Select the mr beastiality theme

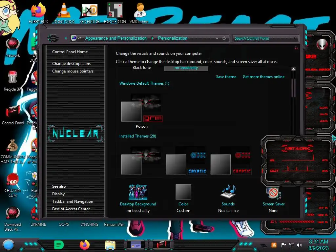tap(186, 68)
